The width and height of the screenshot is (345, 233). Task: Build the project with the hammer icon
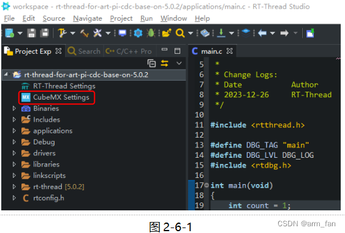85,34
